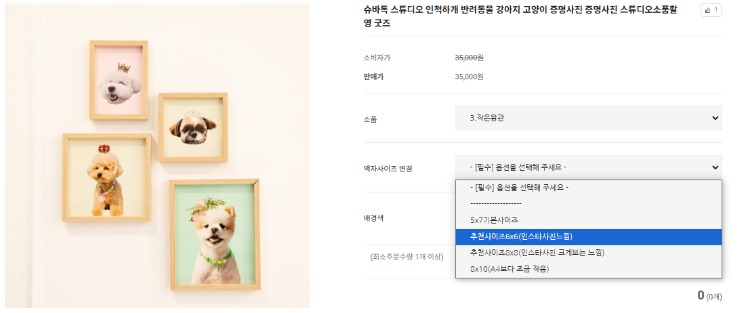Pick 추천사이즈8x8(인스타사진 크게보는 느낌) option
This screenshot has height=313, width=746.
point(537,253)
